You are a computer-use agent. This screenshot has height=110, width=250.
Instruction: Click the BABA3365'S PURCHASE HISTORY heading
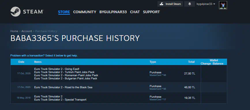click(75, 38)
